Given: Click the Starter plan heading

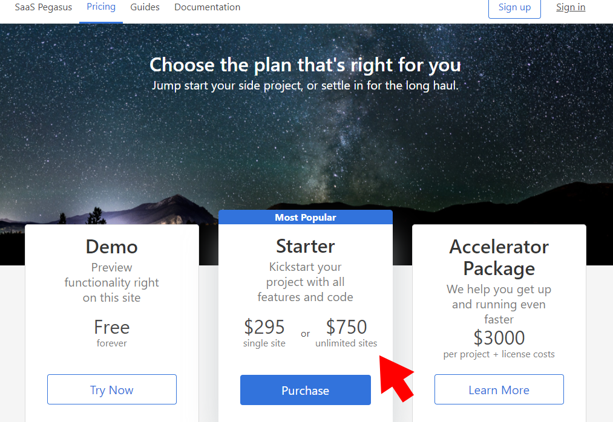Looking at the screenshot, I should [x=306, y=246].
